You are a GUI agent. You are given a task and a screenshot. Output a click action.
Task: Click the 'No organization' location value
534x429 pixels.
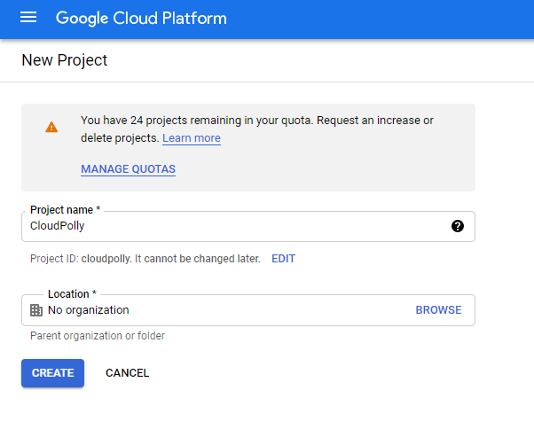(x=89, y=310)
